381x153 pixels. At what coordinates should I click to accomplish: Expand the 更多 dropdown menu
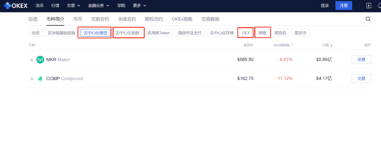pos(139,6)
